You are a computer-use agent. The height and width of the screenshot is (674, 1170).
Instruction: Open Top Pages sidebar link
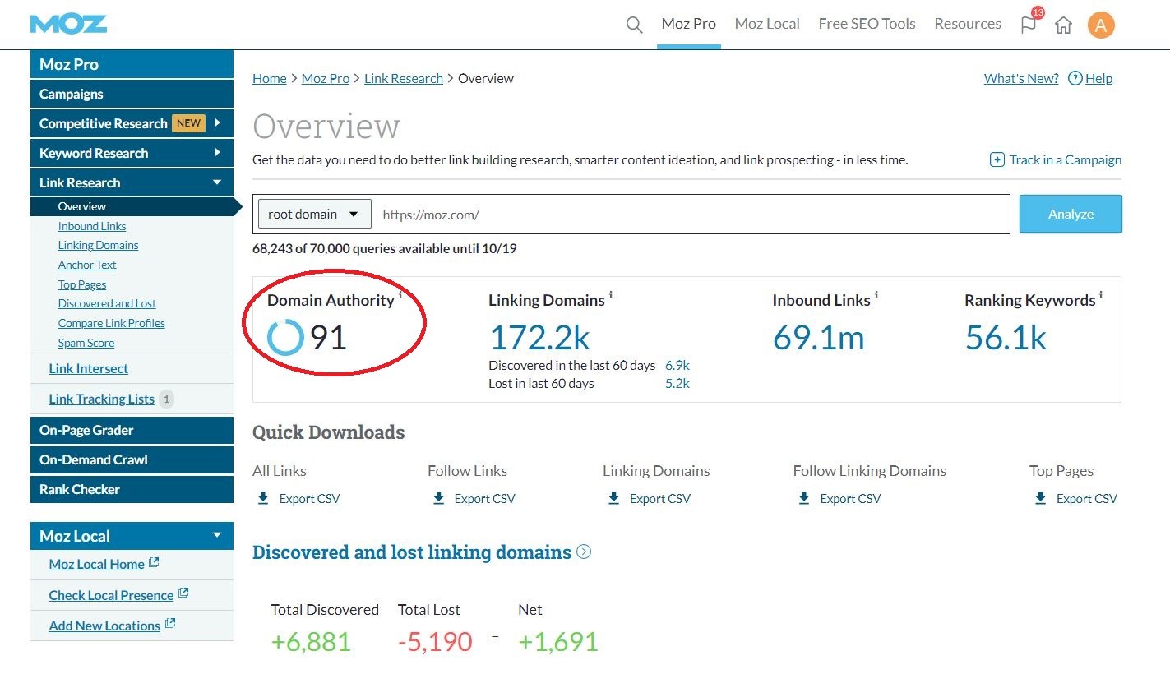[82, 284]
